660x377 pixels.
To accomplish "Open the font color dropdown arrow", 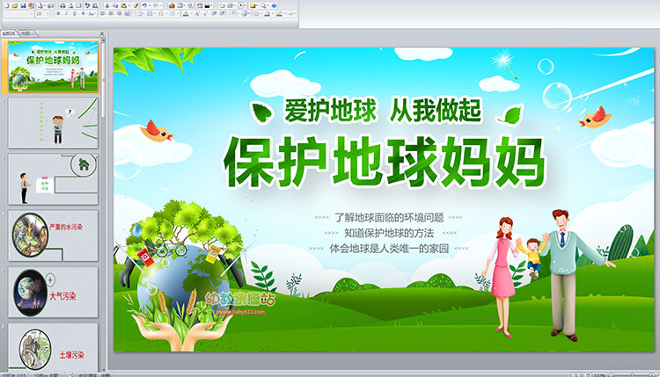I will 191,14.
